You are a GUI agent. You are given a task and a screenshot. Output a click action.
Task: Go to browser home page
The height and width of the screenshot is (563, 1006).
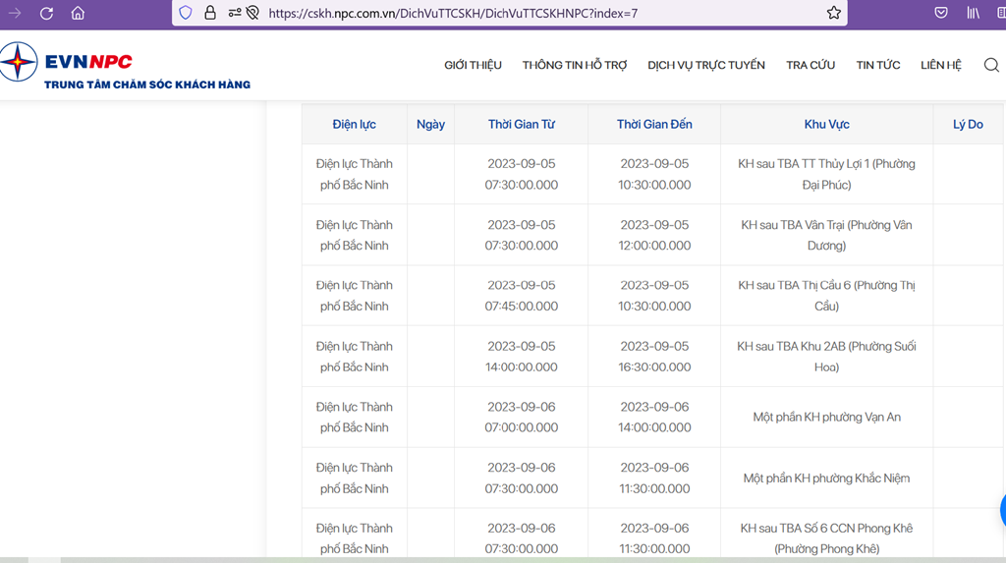[x=78, y=13]
